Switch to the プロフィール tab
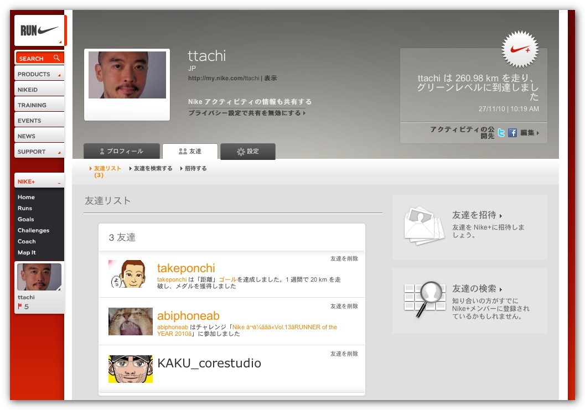The image size is (585, 410). coord(122,151)
